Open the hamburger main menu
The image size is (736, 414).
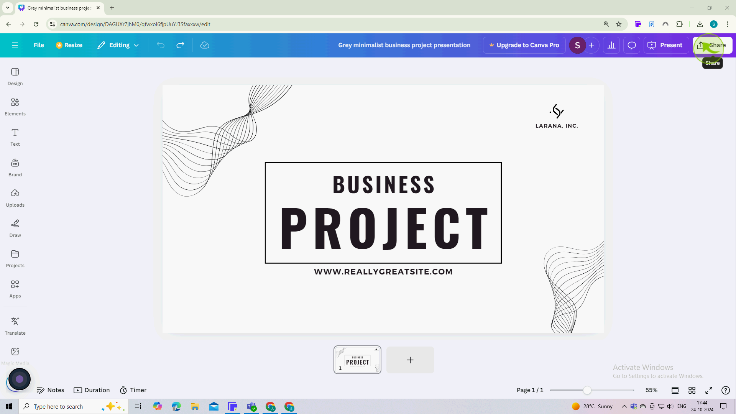click(x=15, y=45)
